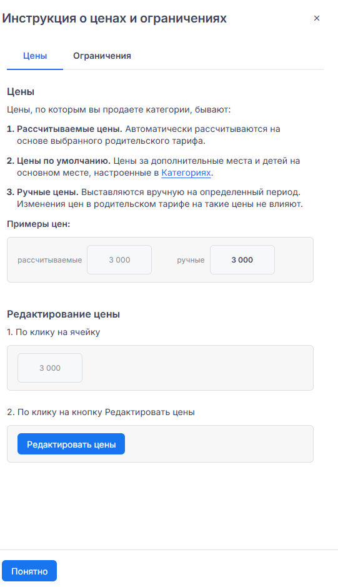Click the text По клику на ячейку

coord(54,332)
